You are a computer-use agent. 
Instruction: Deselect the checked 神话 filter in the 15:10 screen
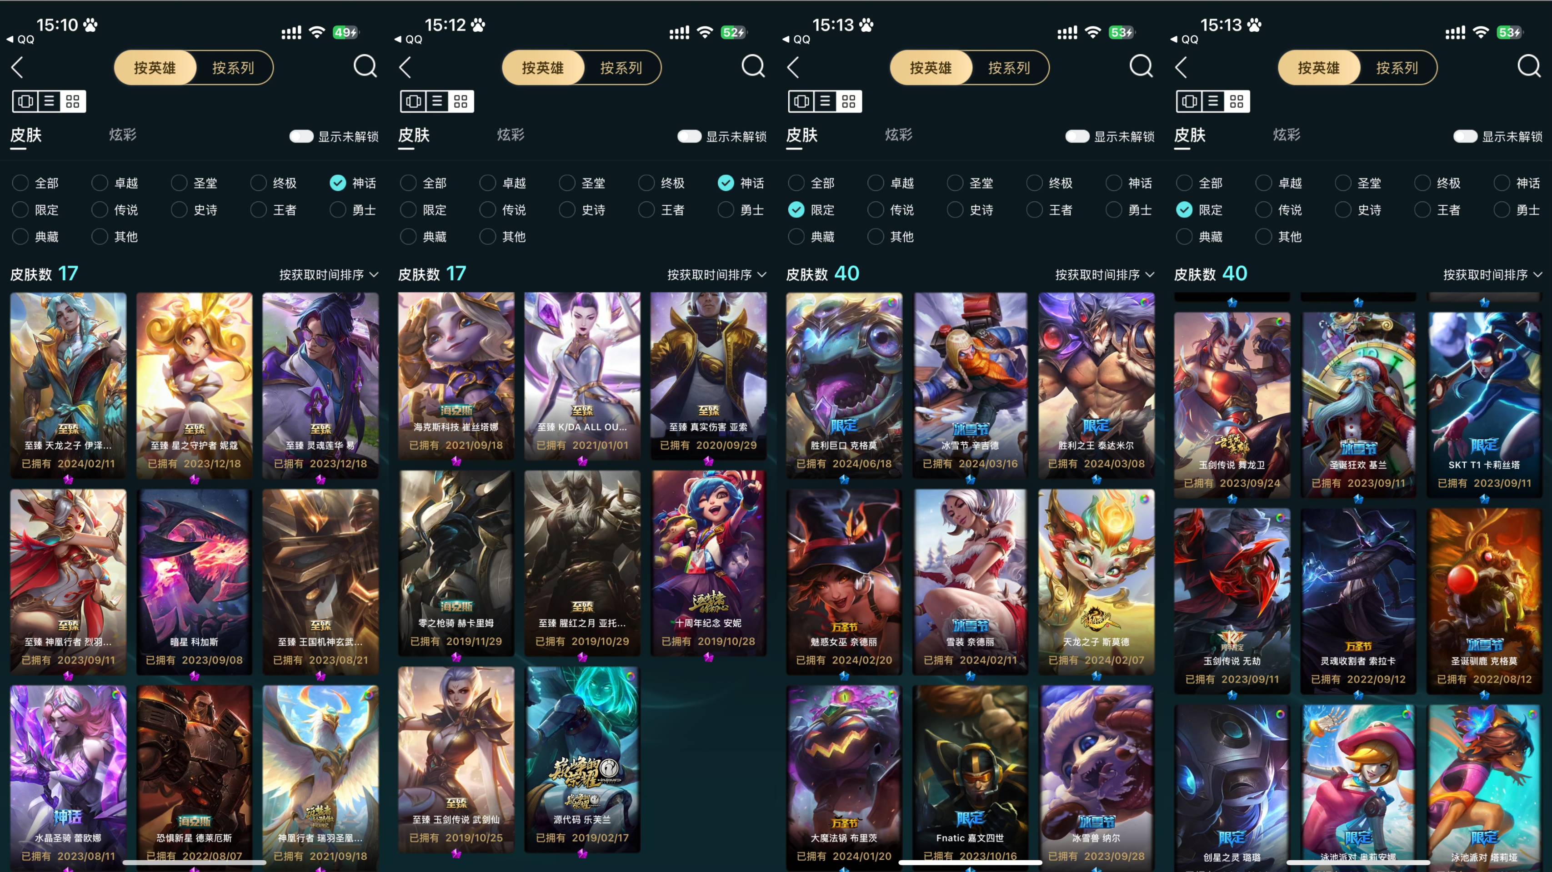(x=353, y=183)
